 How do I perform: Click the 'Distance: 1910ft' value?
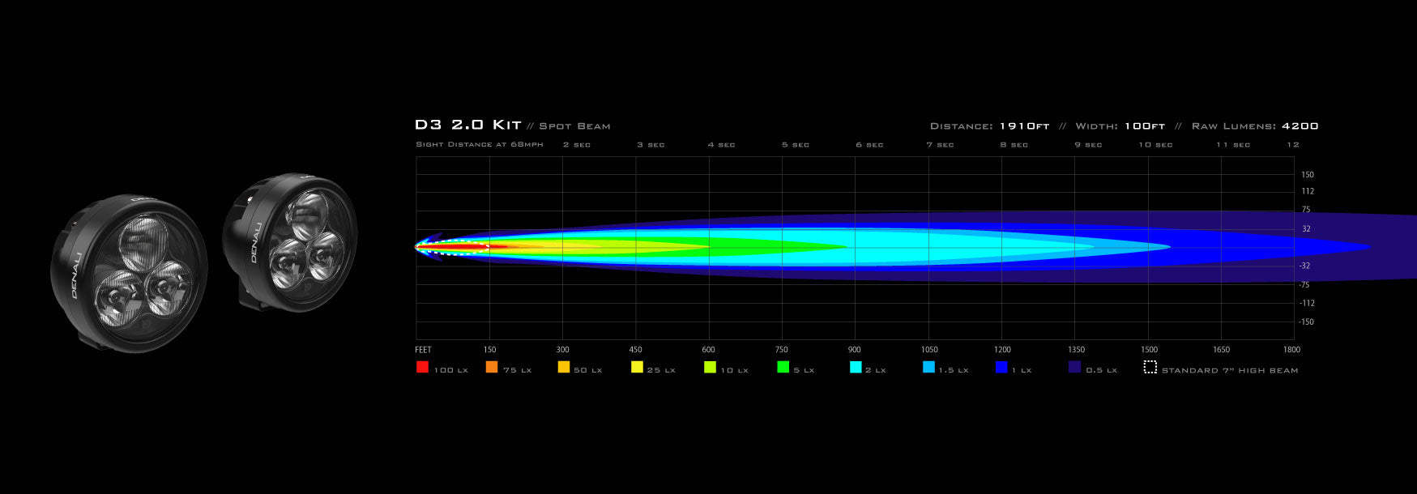[989, 126]
